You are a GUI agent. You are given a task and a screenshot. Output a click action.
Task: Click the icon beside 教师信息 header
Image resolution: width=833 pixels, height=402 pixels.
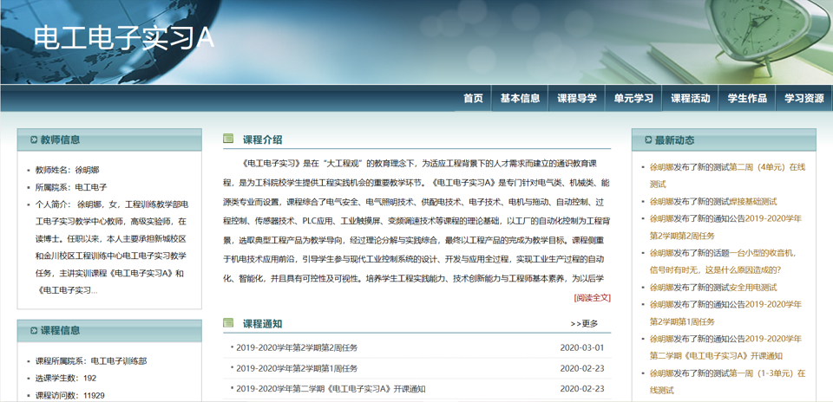pyautogui.click(x=34, y=139)
